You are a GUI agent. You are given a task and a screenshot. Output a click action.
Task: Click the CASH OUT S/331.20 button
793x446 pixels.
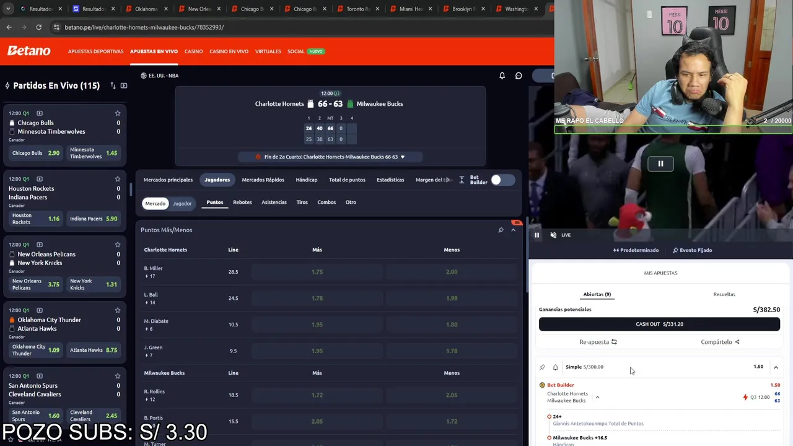click(x=659, y=324)
